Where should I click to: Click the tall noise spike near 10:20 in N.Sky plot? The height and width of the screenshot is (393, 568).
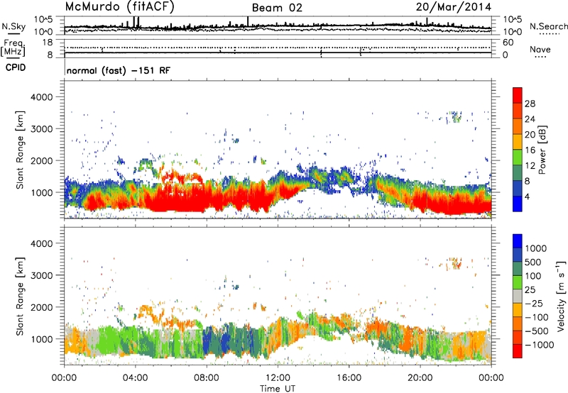[x=248, y=21]
